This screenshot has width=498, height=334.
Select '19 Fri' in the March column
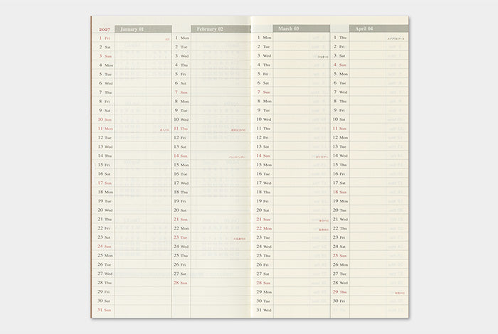[263, 201]
